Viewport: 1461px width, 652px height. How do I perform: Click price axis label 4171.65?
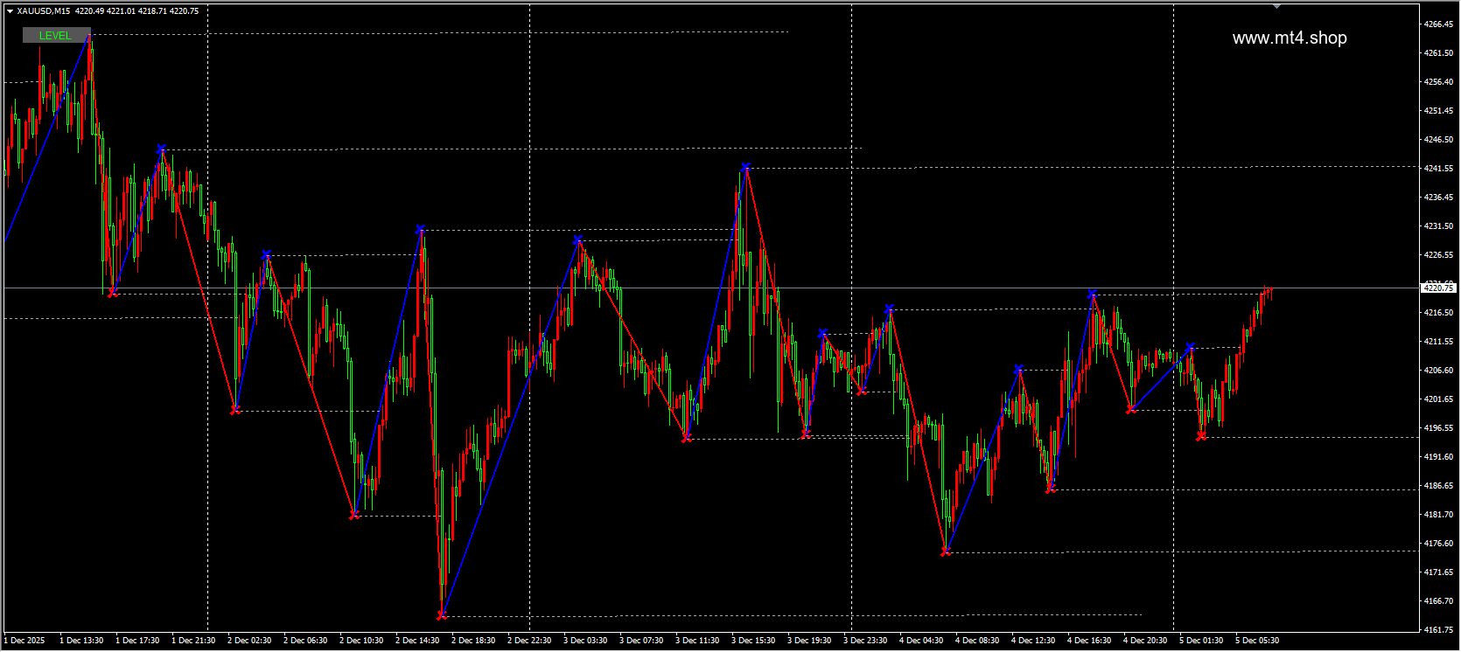pyautogui.click(x=1438, y=572)
